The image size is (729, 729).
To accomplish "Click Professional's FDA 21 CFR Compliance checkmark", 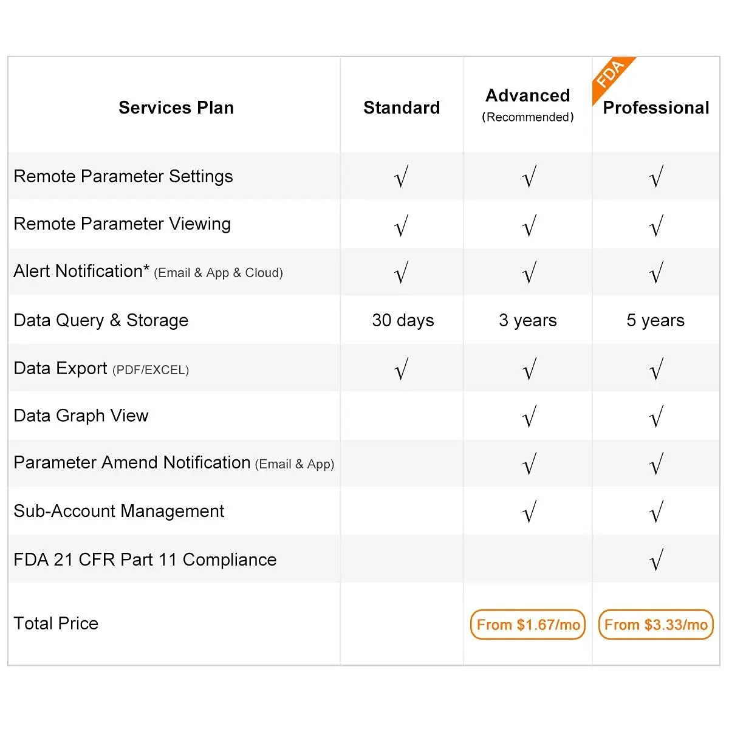I will point(656,560).
